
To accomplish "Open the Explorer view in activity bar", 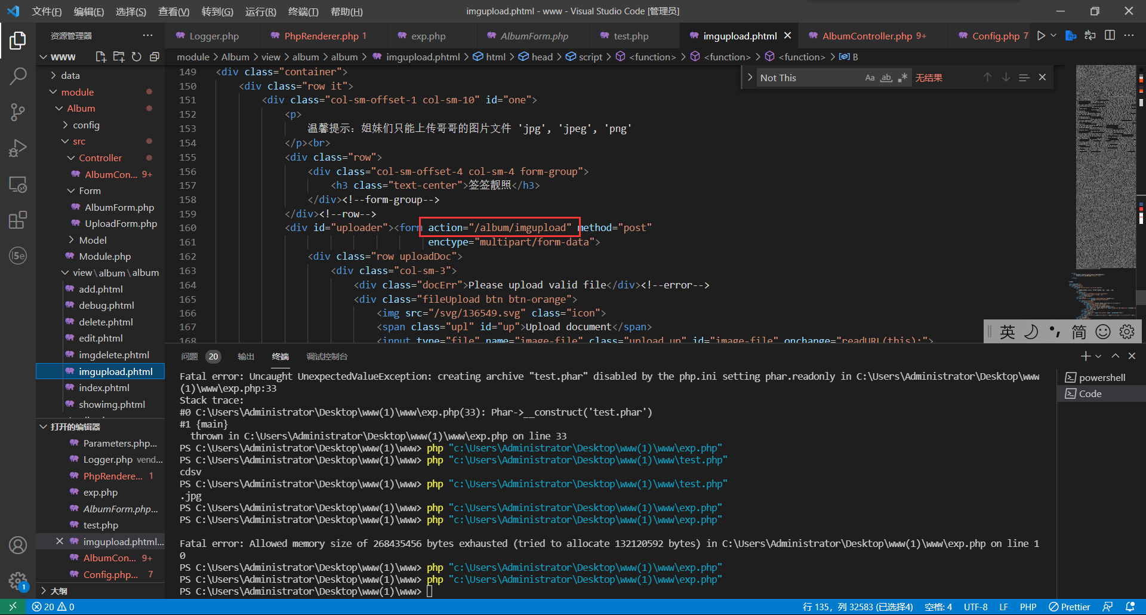I will tap(18, 41).
